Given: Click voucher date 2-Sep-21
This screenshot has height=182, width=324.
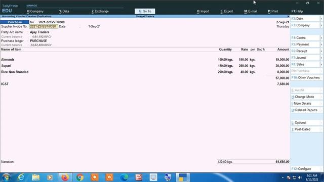Looking at the screenshot, I should 282,22.
